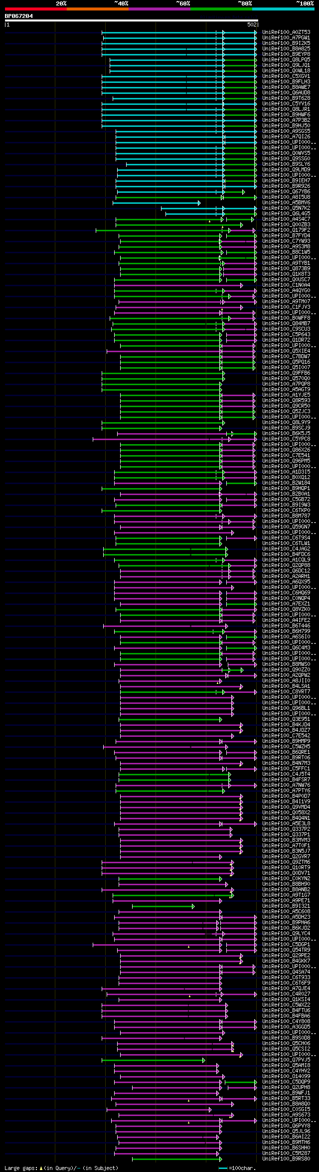Click the UniRef100_B9SLY6 label
The width and height of the screenshot is (319, 1172).
(286, 164)
